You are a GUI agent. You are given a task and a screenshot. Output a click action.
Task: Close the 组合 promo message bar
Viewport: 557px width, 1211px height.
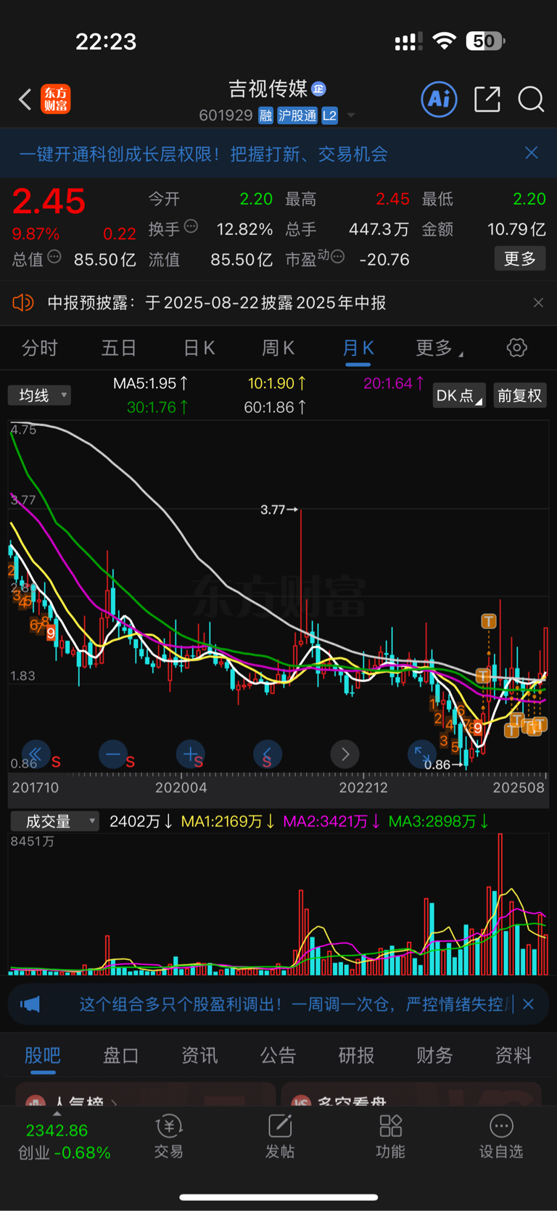click(529, 1004)
